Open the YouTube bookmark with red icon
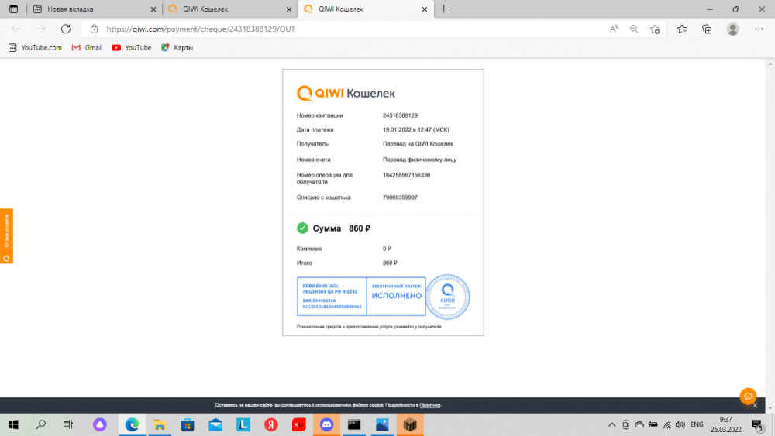775x436 pixels. point(132,47)
